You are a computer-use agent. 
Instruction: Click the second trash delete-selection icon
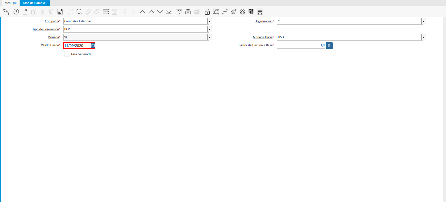coord(51,12)
